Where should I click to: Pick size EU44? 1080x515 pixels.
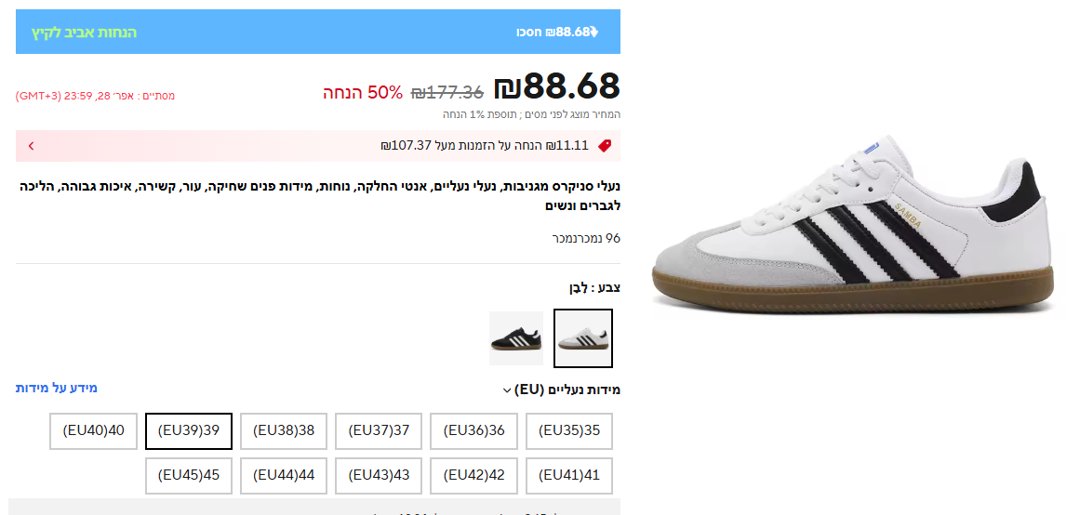(284, 476)
